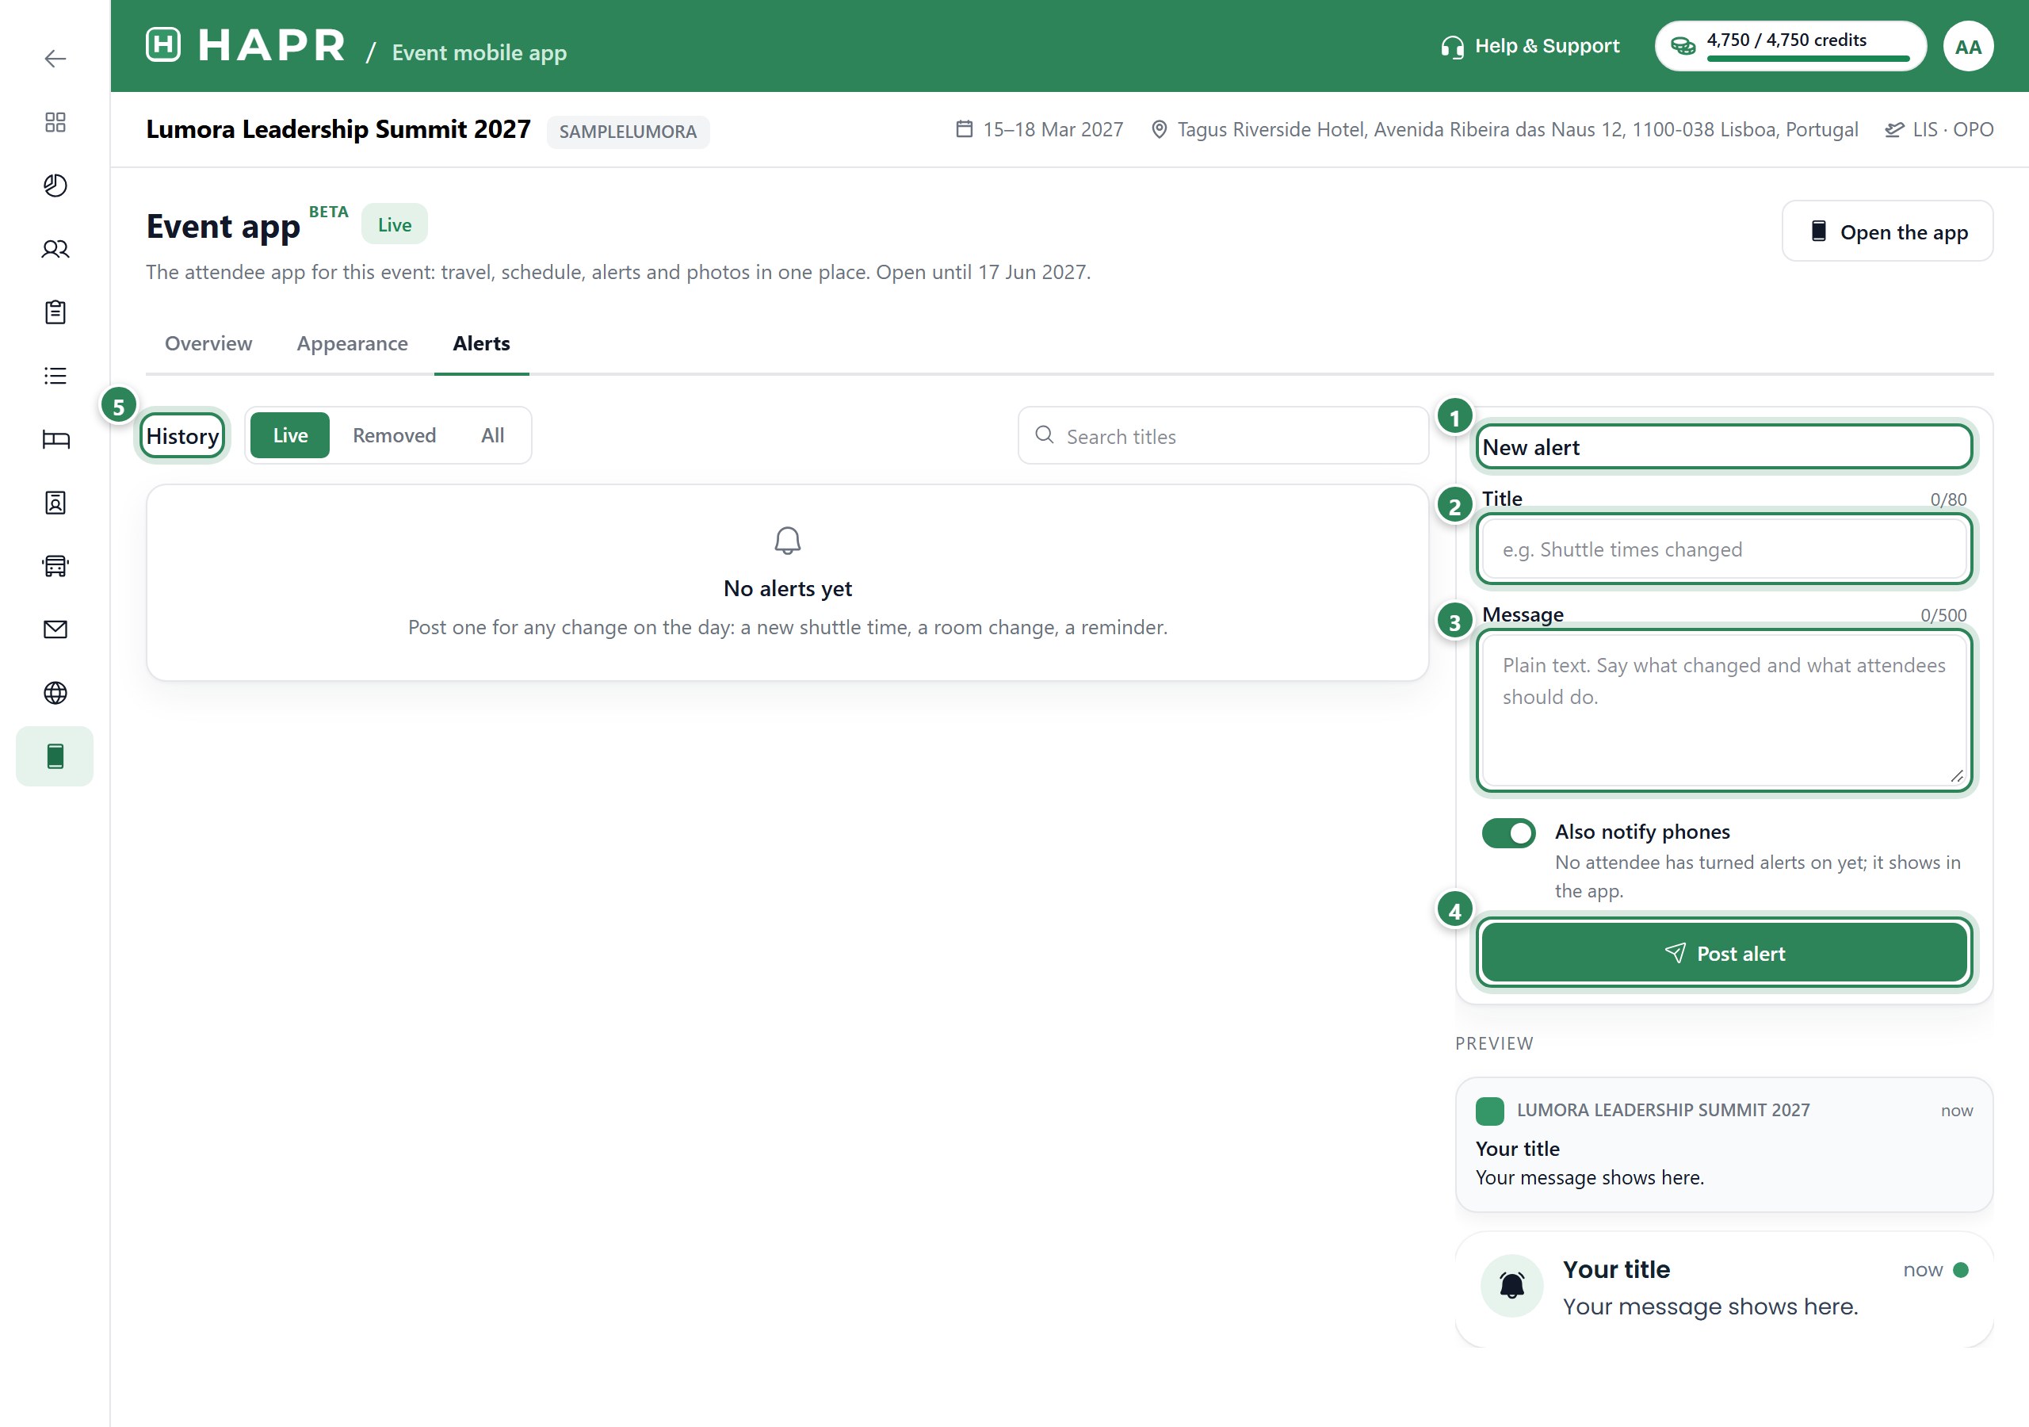The image size is (2029, 1427).
Task: Click the History heading
Action: tap(182, 435)
